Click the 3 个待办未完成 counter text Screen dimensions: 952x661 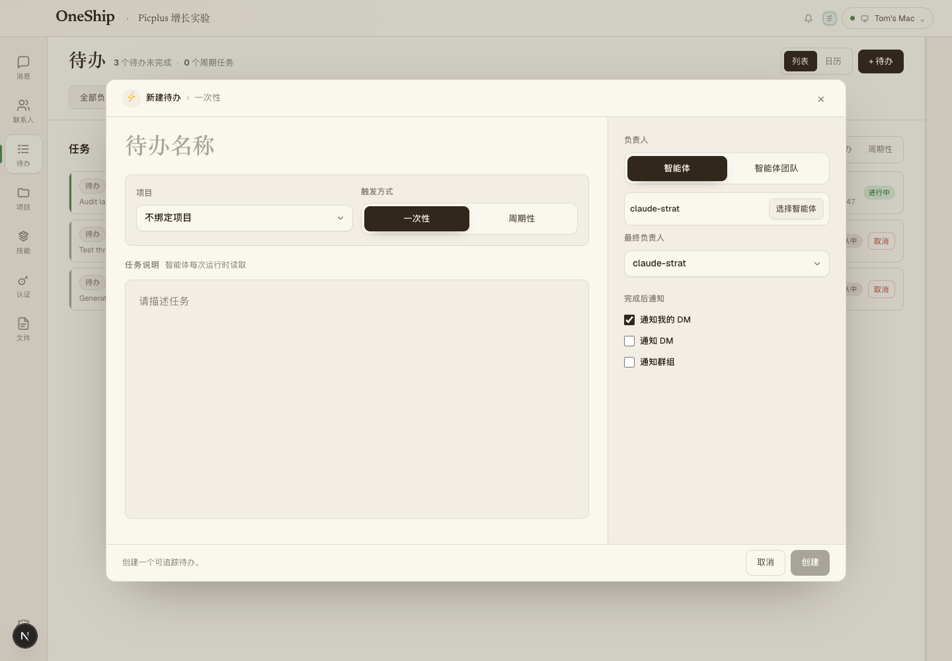142,63
